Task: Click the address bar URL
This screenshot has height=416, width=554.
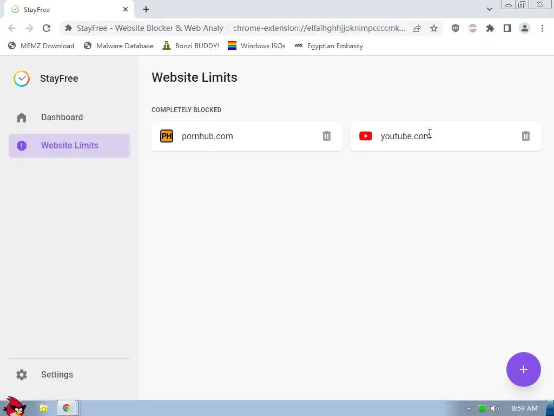Action: 319,28
